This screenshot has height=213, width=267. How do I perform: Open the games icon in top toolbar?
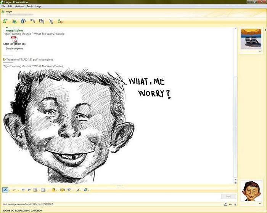pos(51,21)
